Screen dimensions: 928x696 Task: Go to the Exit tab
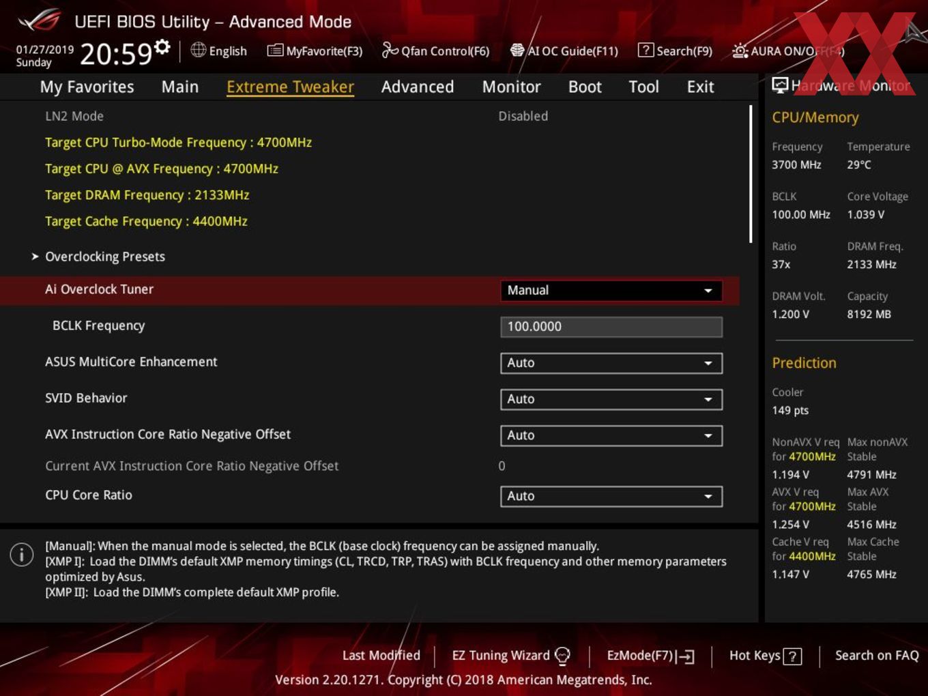tap(700, 87)
